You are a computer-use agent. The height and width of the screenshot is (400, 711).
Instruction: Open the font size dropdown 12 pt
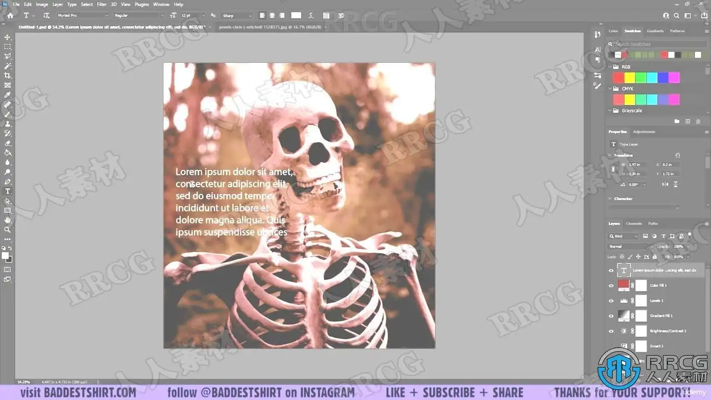tap(193, 16)
